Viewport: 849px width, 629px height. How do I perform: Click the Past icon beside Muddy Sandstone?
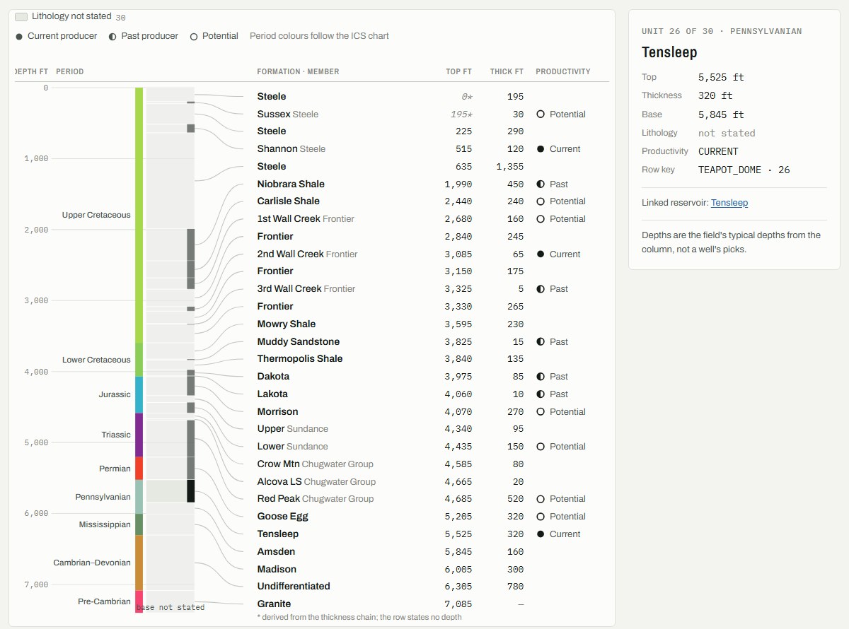(x=541, y=341)
